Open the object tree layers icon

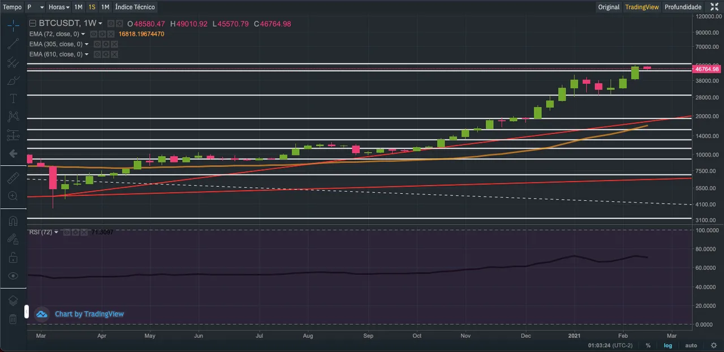coord(13,301)
